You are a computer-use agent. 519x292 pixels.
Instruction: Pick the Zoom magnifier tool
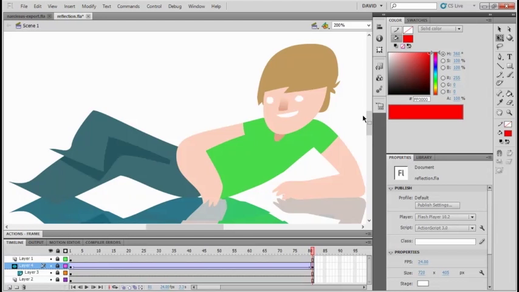tap(509, 113)
